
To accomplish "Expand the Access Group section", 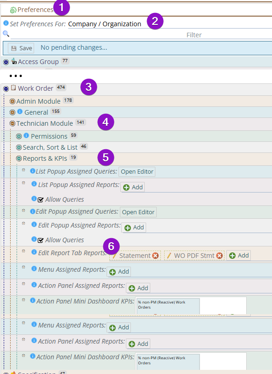I will [6, 62].
